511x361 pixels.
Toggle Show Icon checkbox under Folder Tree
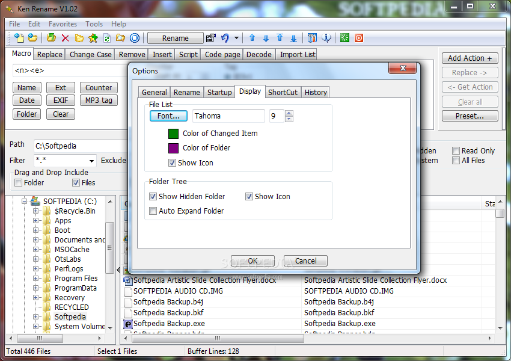coord(249,196)
